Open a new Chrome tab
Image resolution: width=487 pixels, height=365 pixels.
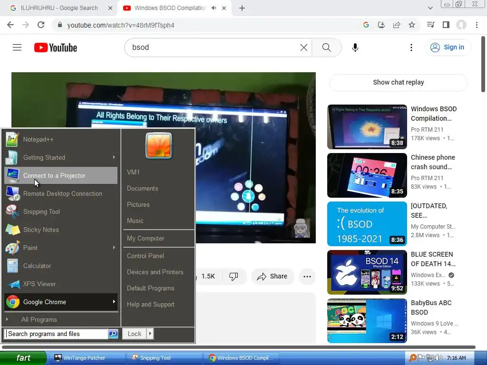(x=242, y=8)
